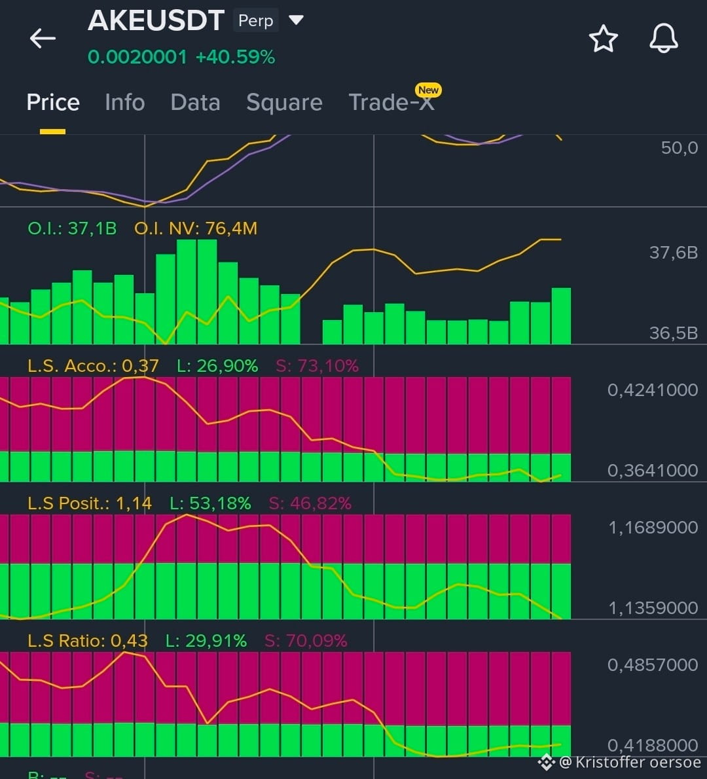Open price alerts via bell icon

[664, 38]
